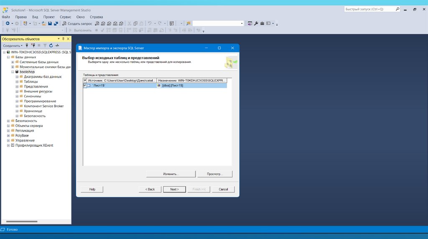Screen dimensions: 428x239
Task: Open the Соединить dropdown
Action: pos(13,45)
